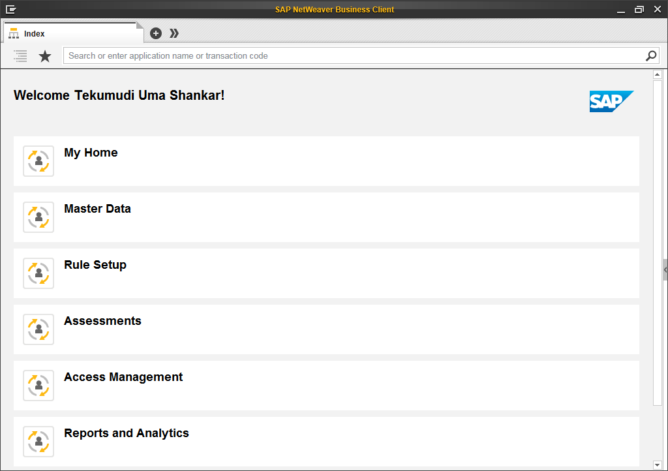Open the My Home section
668x471 pixels.
(x=91, y=153)
